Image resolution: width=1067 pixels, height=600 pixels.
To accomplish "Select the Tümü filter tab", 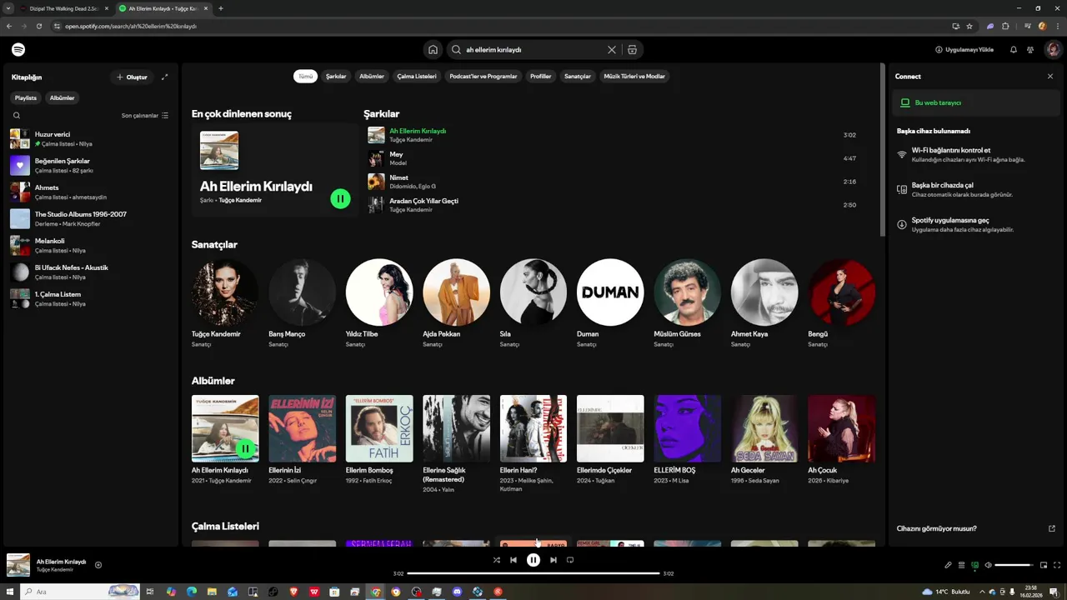I will point(306,76).
